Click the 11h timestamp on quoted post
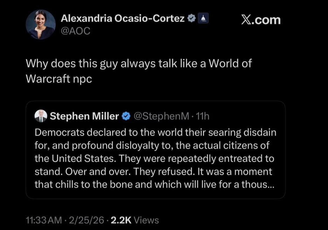Screen dimensions: 328x230 (x=202, y=116)
